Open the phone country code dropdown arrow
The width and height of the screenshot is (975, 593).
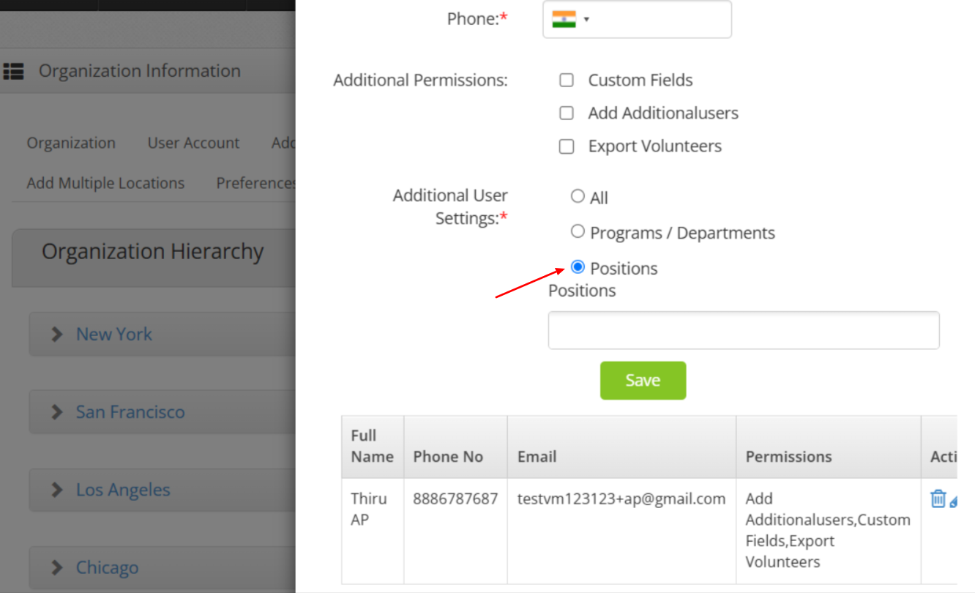(x=587, y=20)
